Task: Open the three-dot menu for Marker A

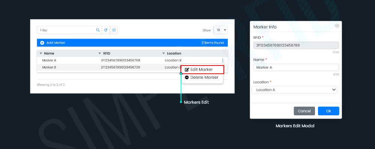Action: click(x=223, y=60)
